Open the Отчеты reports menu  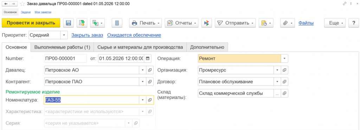tap(181, 23)
